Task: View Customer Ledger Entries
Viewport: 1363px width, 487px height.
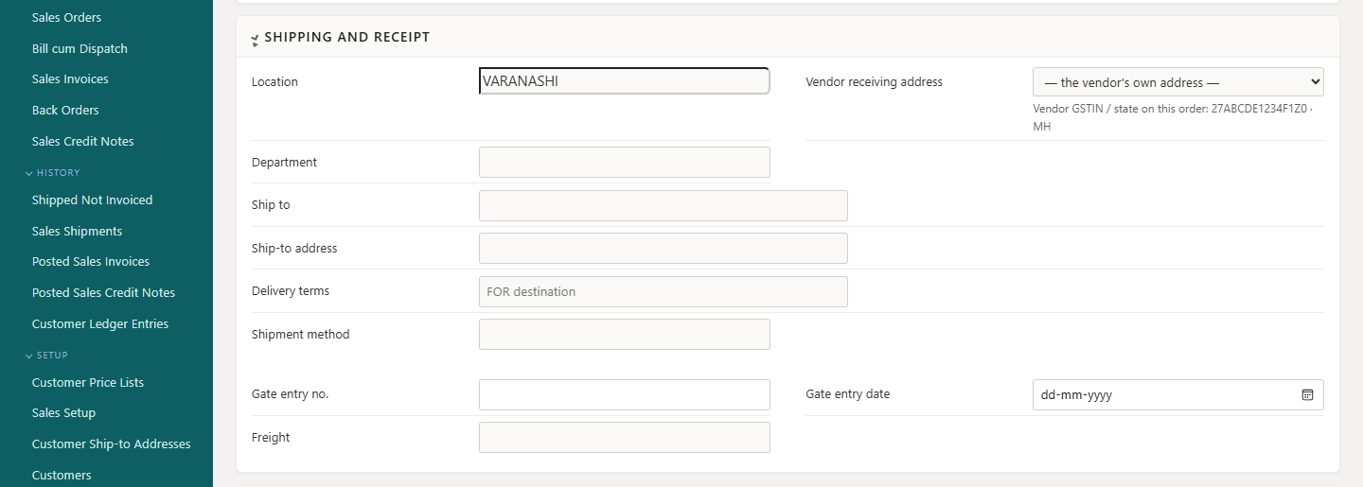Action: pos(100,324)
